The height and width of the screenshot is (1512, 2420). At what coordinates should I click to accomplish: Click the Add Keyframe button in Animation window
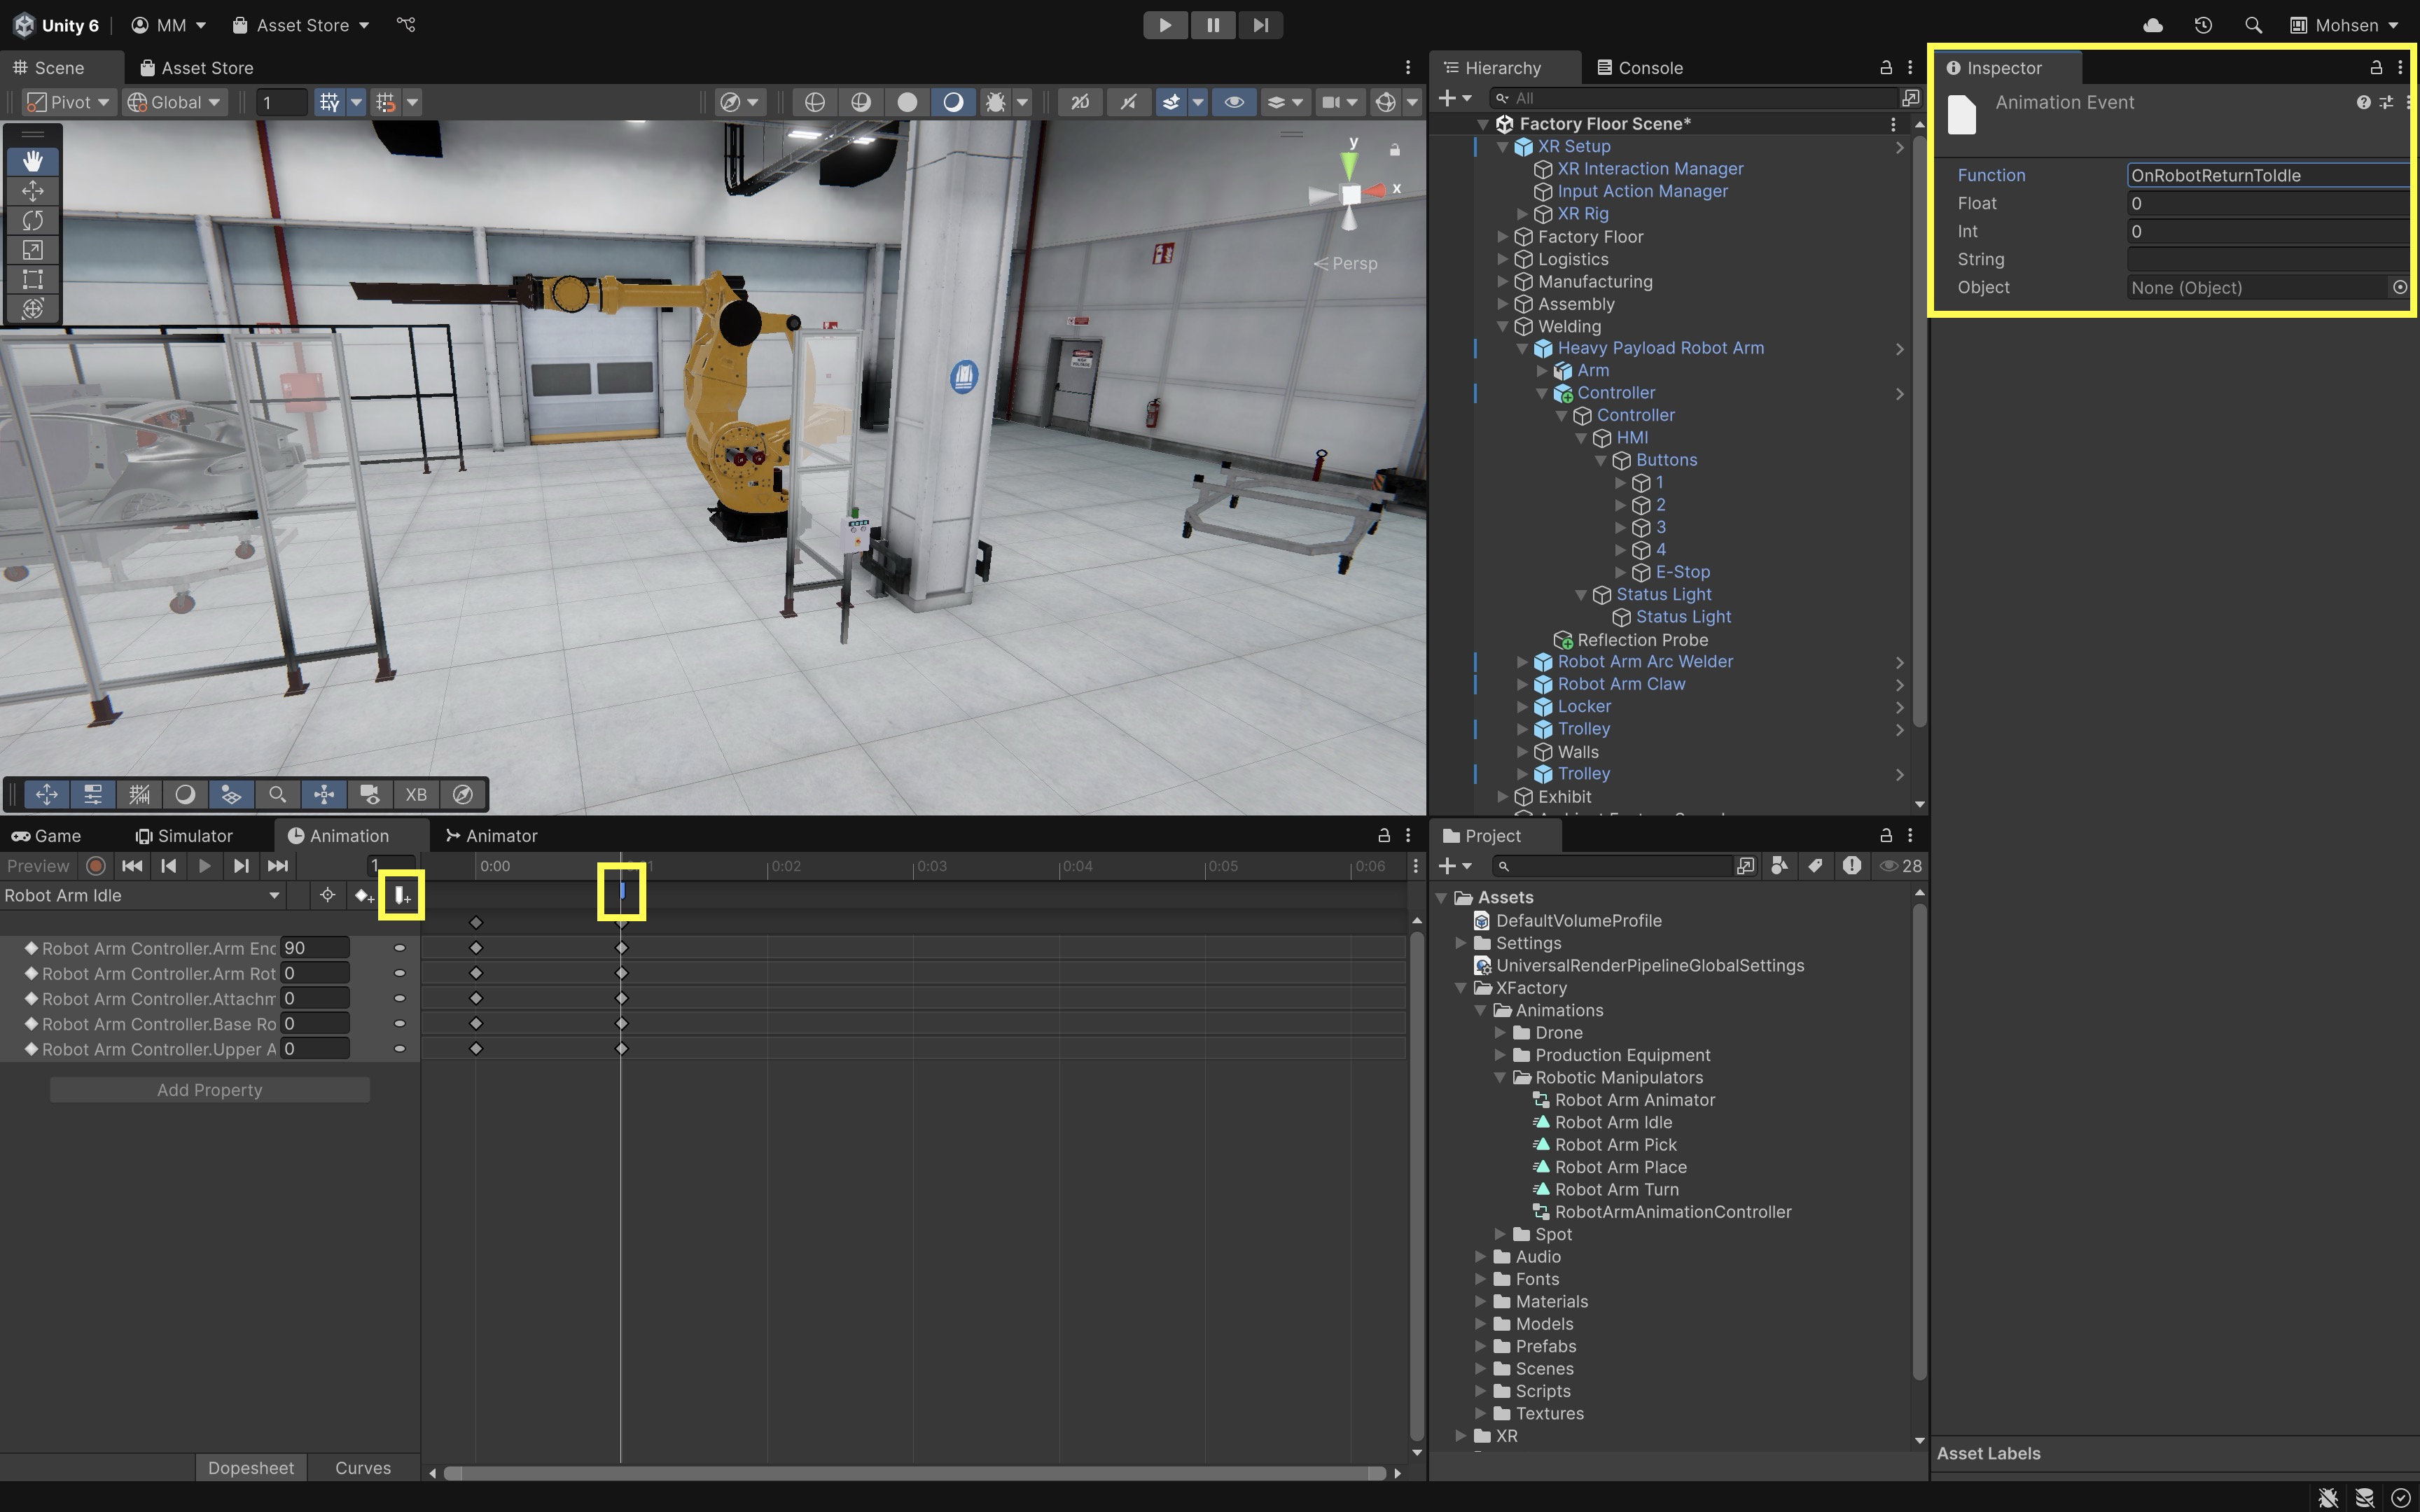[364, 895]
